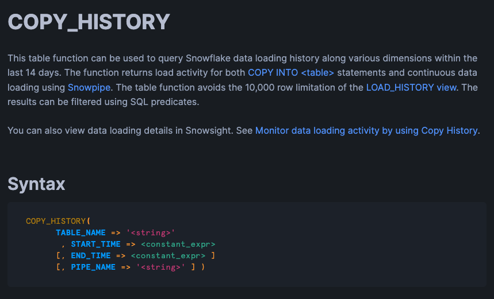
Task: Open Monitor data loading activity link
Action: click(x=366, y=131)
